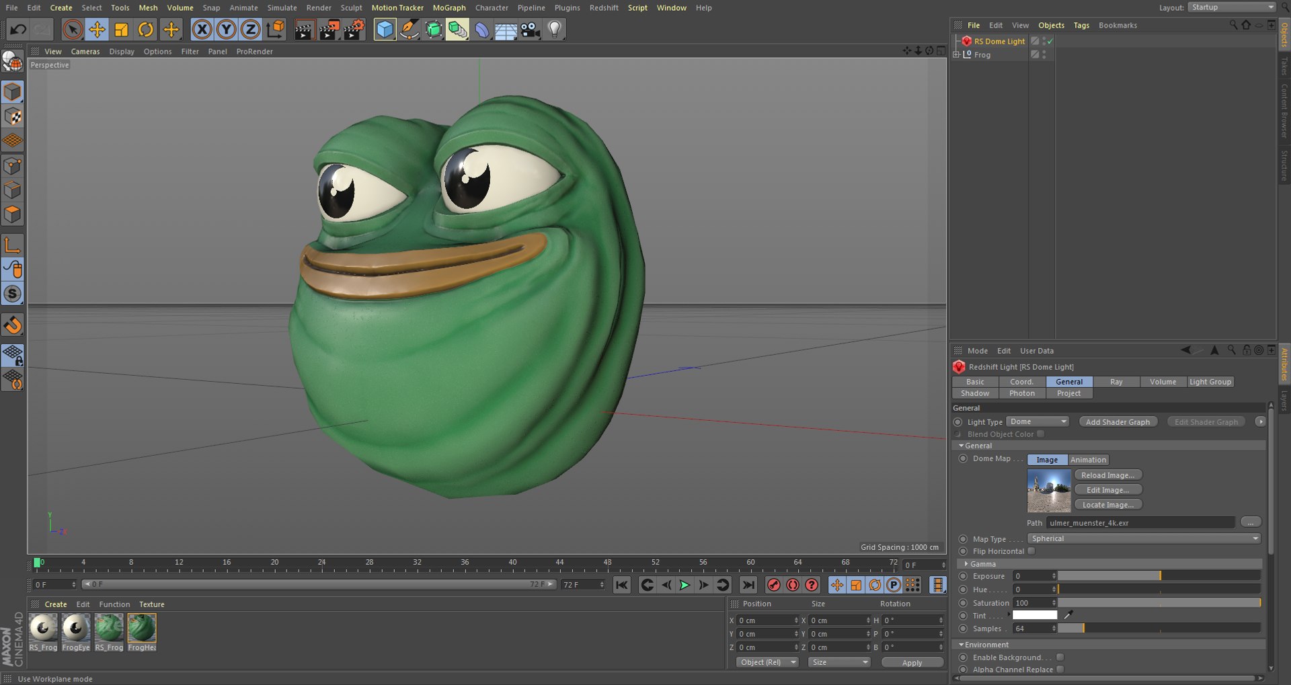The image size is (1291, 685).
Task: Click Reload Image button
Action: point(1108,475)
